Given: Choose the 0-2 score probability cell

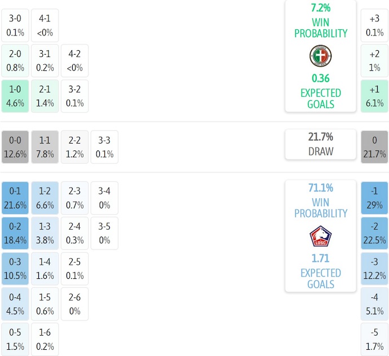Looking at the screenshot, I should [x=15, y=233].
